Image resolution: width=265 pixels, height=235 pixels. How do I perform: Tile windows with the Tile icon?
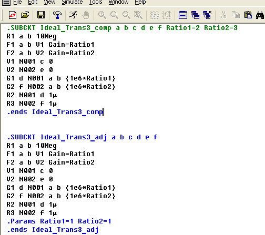click(x=183, y=15)
